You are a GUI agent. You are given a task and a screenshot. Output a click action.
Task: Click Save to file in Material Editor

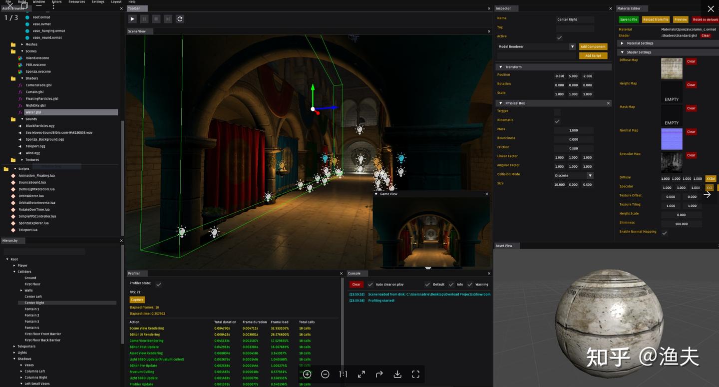(628, 19)
